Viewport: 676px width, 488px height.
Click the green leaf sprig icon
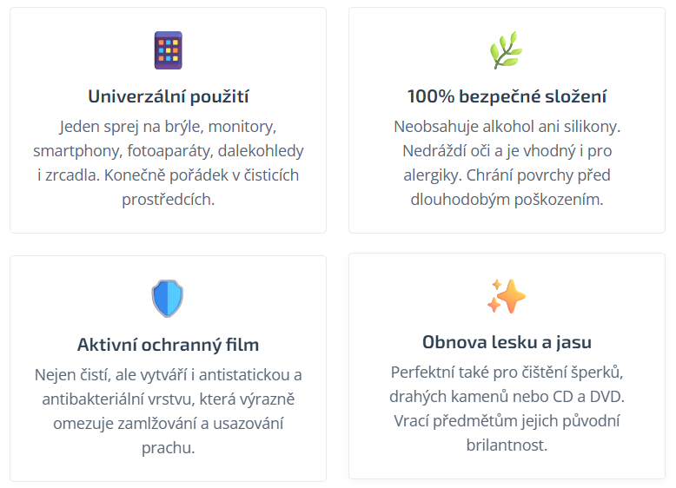[x=507, y=50]
